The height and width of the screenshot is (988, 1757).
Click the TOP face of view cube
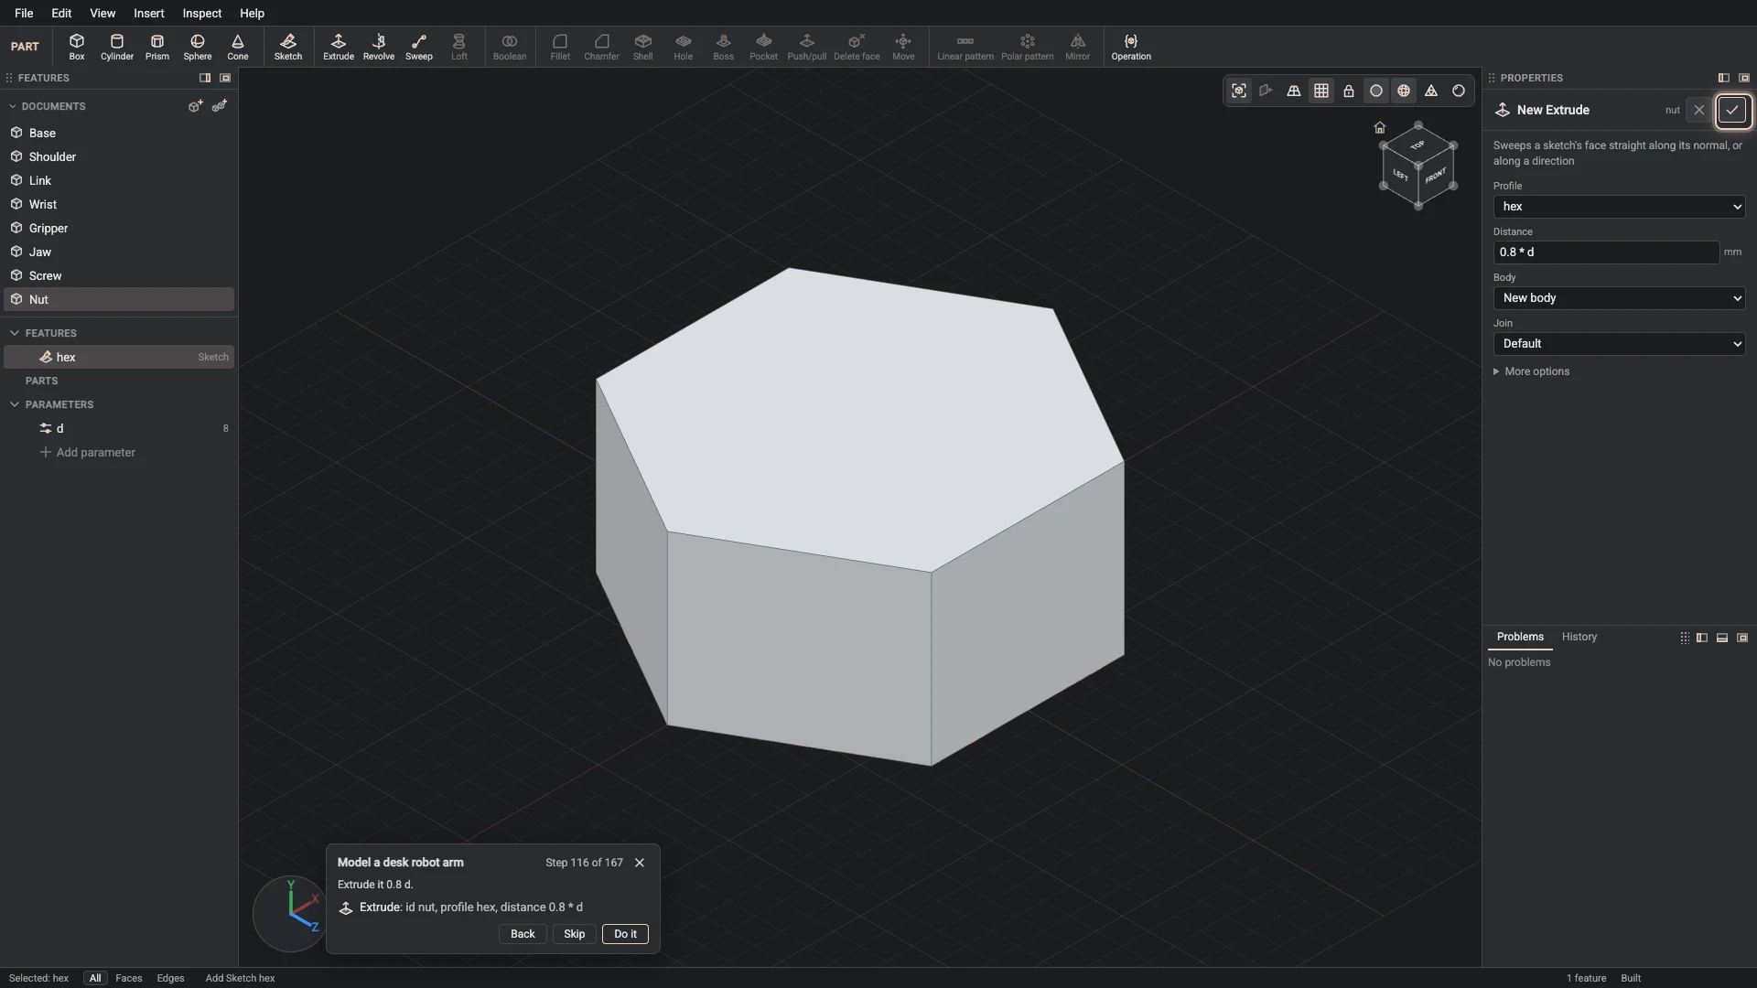pos(1417,145)
